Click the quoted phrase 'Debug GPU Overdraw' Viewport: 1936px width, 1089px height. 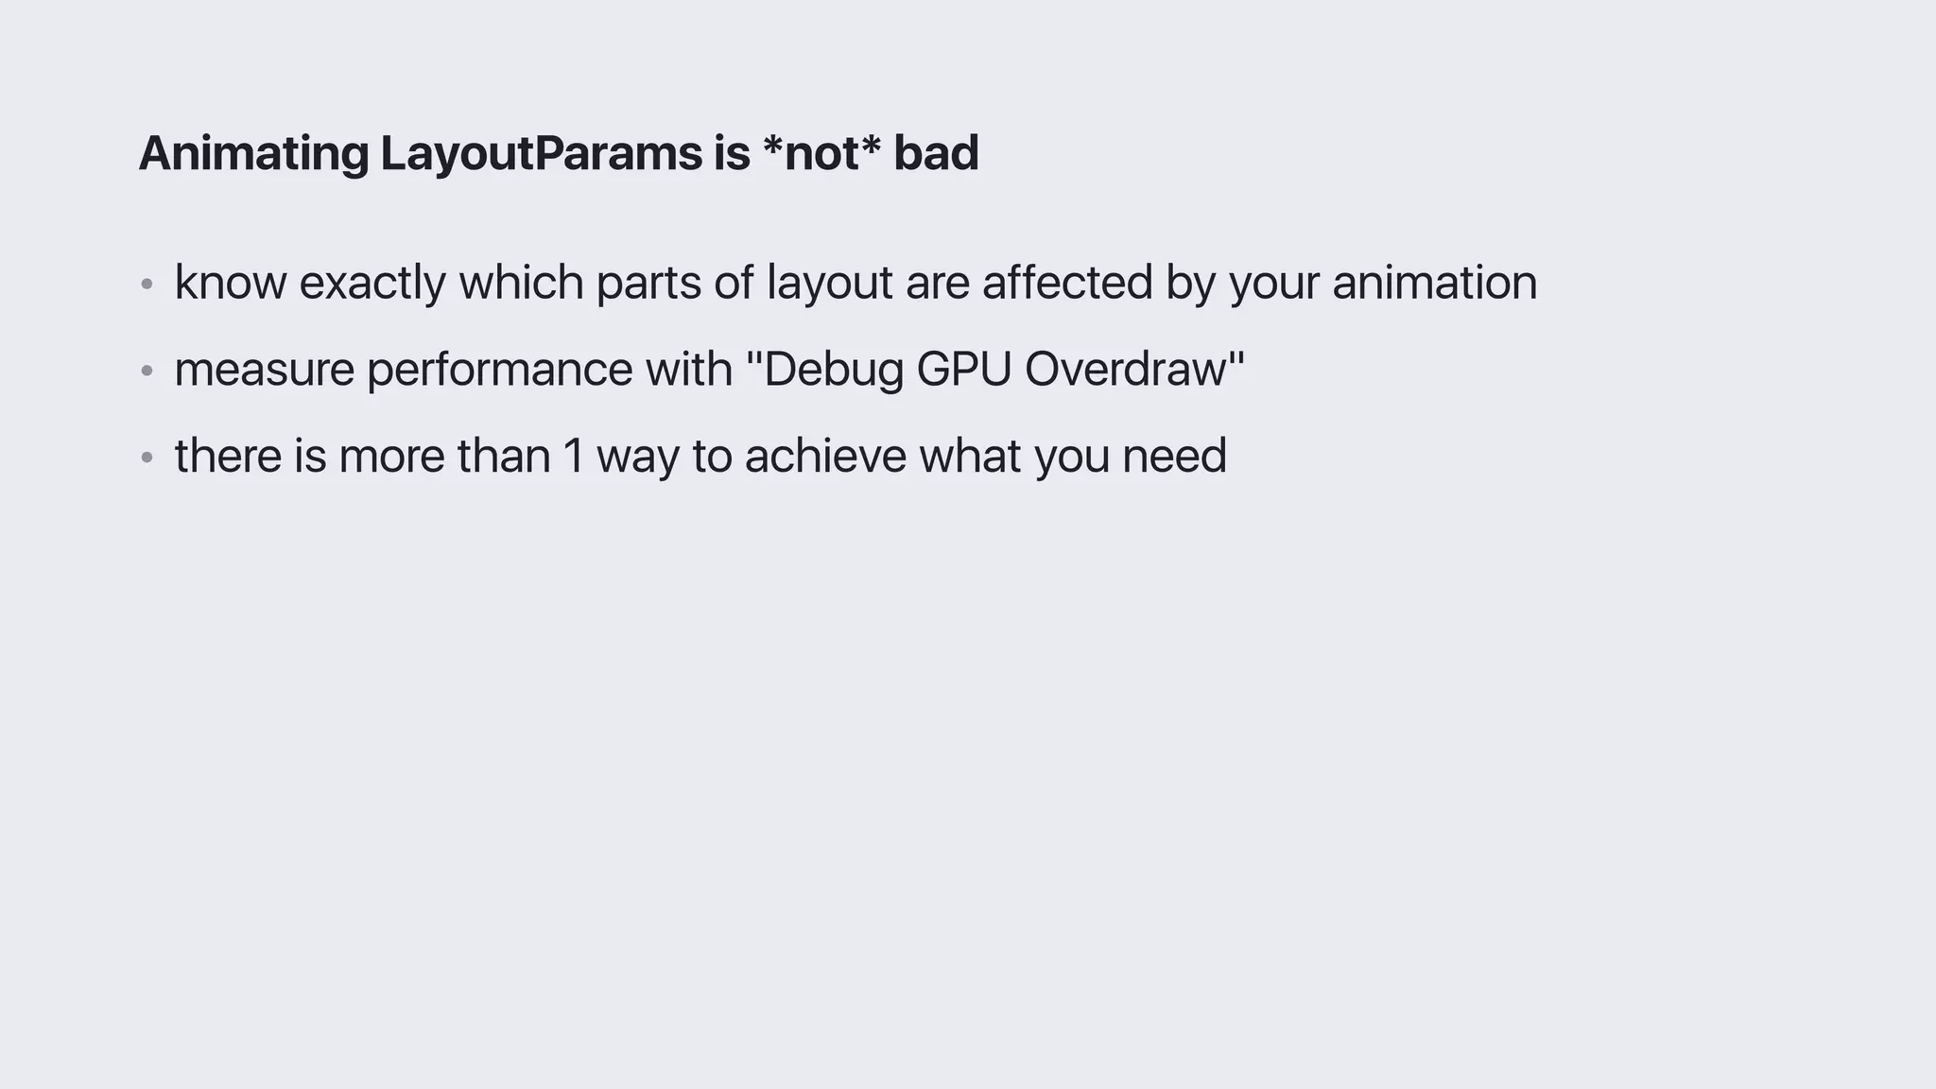tap(994, 369)
